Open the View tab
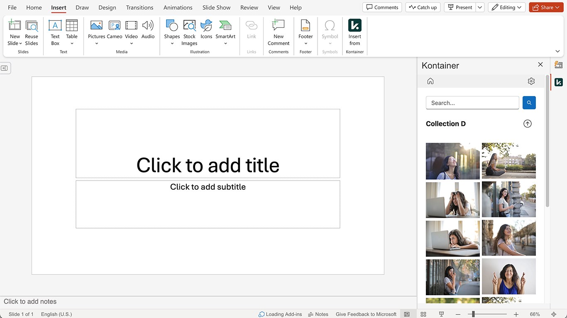The image size is (567, 318). (274, 7)
